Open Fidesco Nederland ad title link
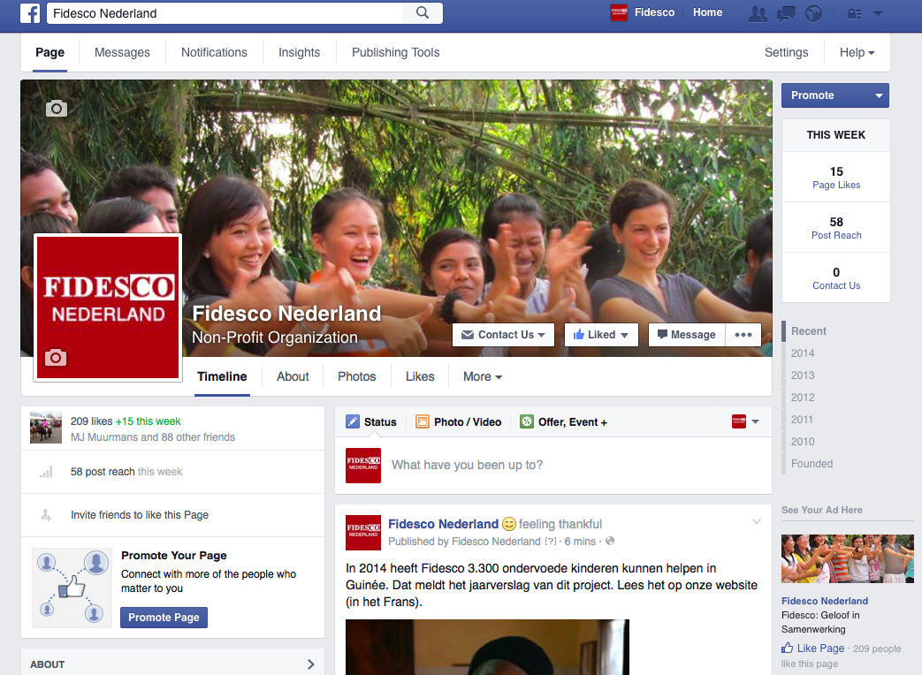Image resolution: width=922 pixels, height=675 pixels. point(825,601)
